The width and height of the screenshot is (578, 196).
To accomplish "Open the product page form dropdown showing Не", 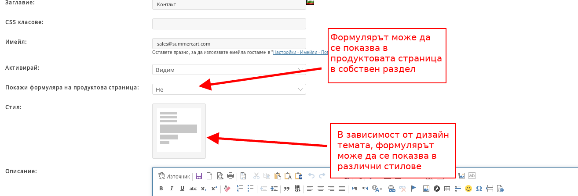I will click(x=229, y=89).
